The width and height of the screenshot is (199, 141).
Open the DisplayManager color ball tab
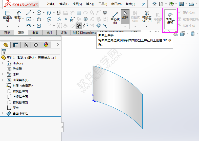pos(46,45)
